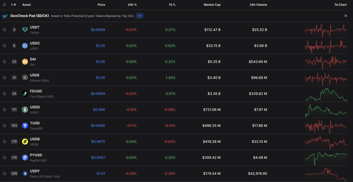Viewport: 353px width, 182px height.
Task: Sort by the 24h Volume column header
Action: tap(258, 5)
